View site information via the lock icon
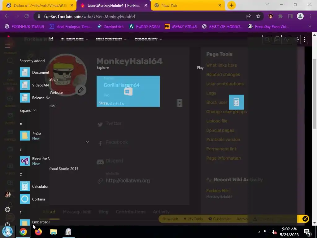This screenshot has height=238, width=317. (39, 16)
